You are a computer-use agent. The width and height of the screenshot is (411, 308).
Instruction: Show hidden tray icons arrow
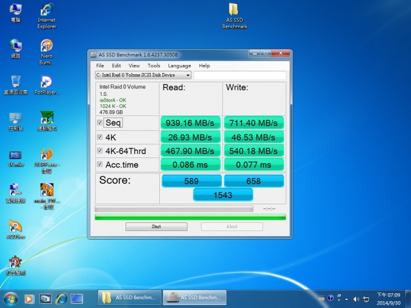tap(347, 299)
